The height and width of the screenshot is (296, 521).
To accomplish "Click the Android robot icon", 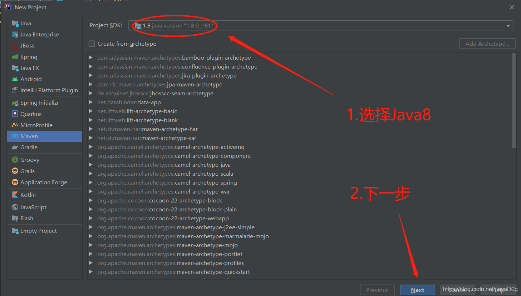I will coord(15,79).
